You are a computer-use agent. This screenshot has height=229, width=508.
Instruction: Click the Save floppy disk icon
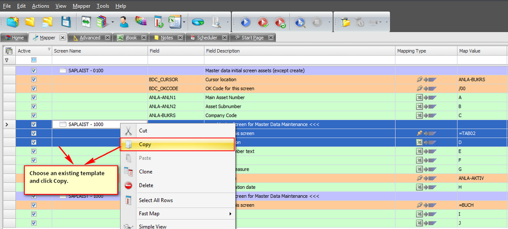tap(65, 22)
